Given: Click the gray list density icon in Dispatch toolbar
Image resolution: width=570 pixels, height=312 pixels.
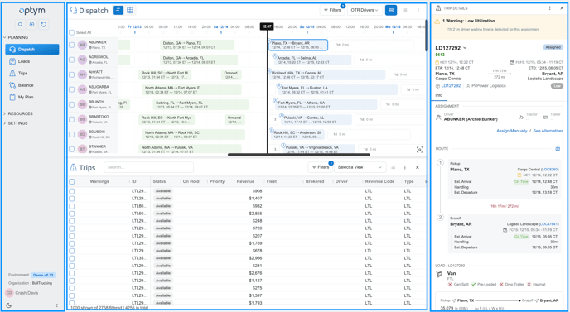Looking at the screenshot, I should coord(405,10).
